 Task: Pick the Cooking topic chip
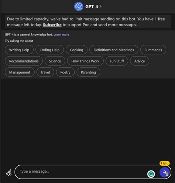(76, 50)
